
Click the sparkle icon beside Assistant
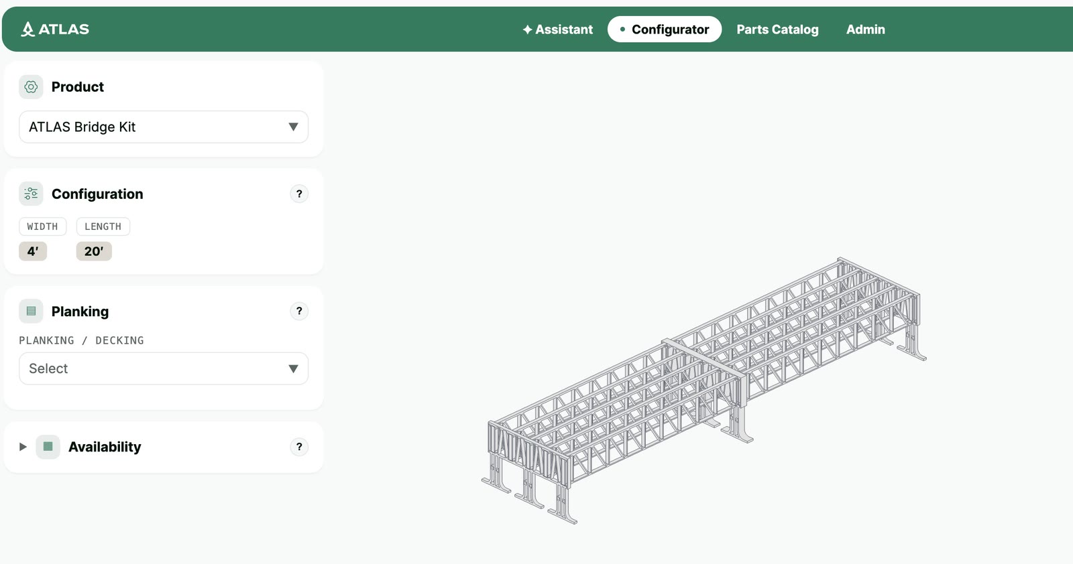(x=527, y=29)
